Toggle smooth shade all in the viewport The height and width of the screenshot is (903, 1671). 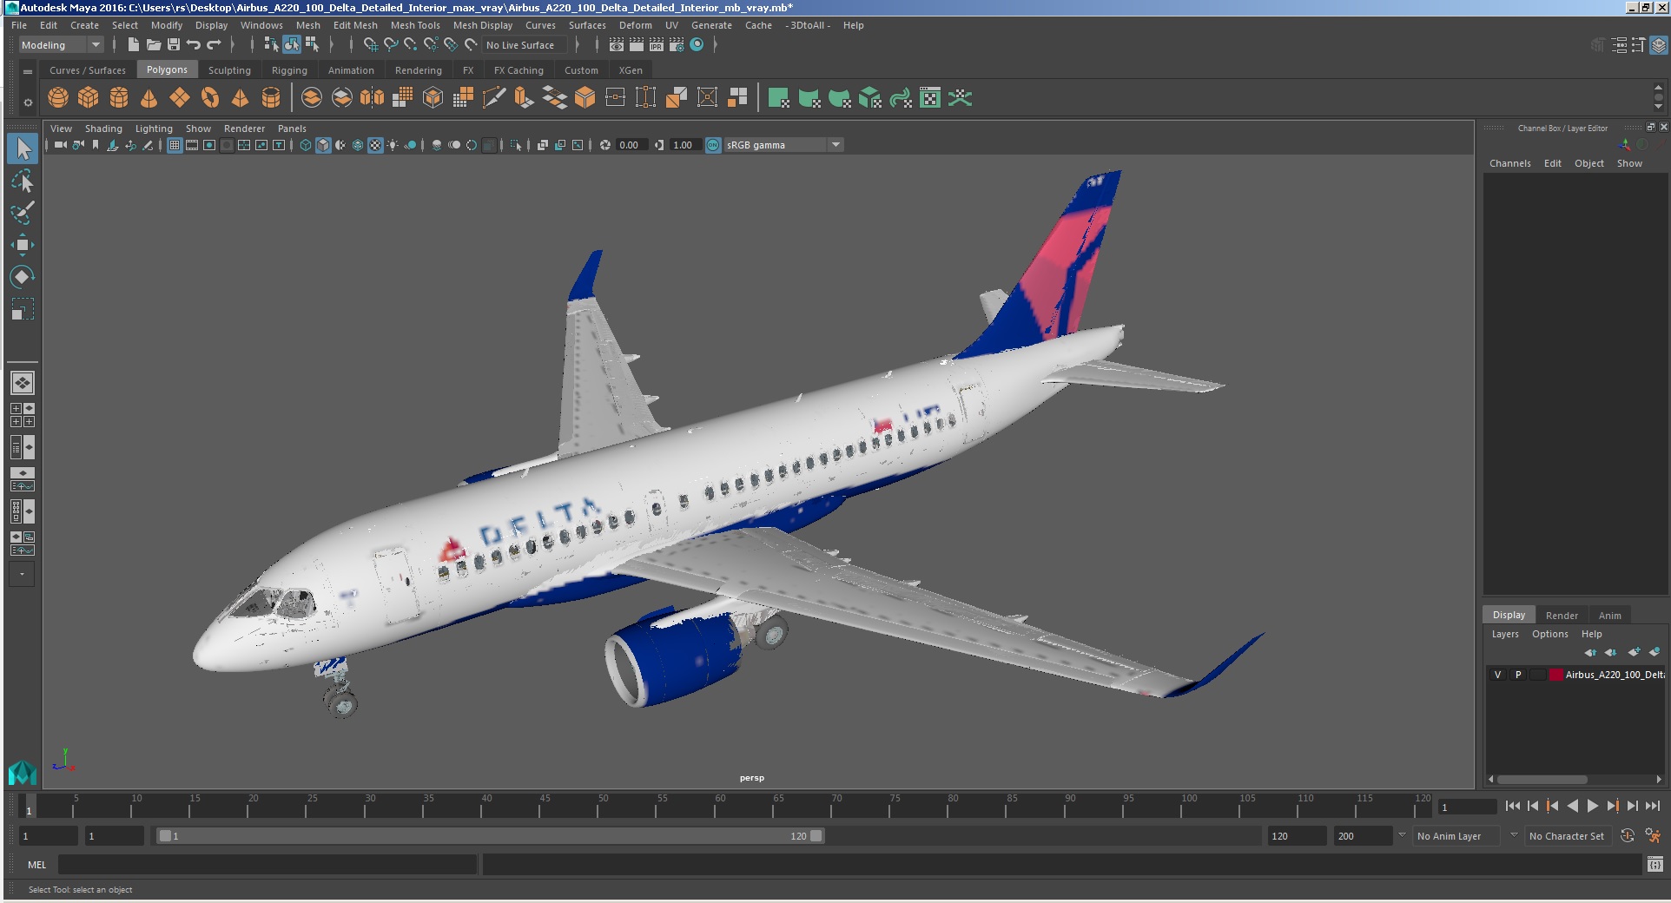pos(323,145)
